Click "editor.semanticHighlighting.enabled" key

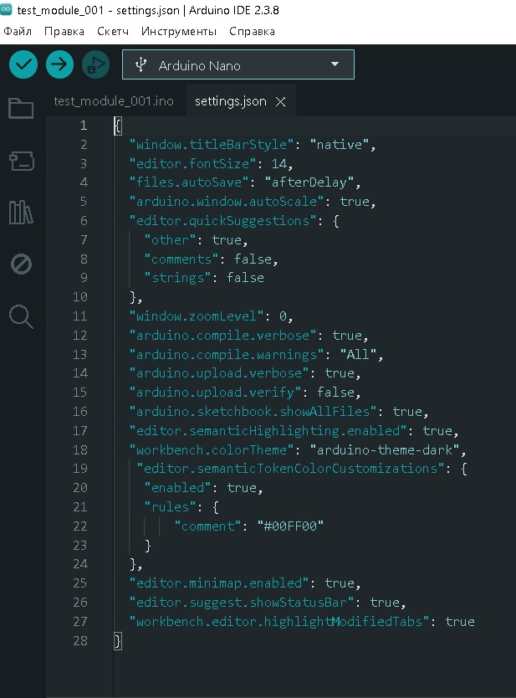point(268,430)
